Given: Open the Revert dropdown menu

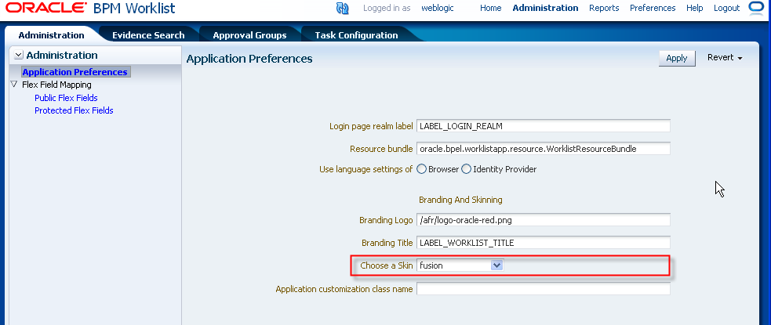Looking at the screenshot, I should click(725, 57).
